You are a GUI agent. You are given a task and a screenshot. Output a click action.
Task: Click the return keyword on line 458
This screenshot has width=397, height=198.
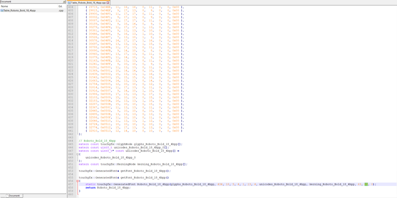[90, 188]
